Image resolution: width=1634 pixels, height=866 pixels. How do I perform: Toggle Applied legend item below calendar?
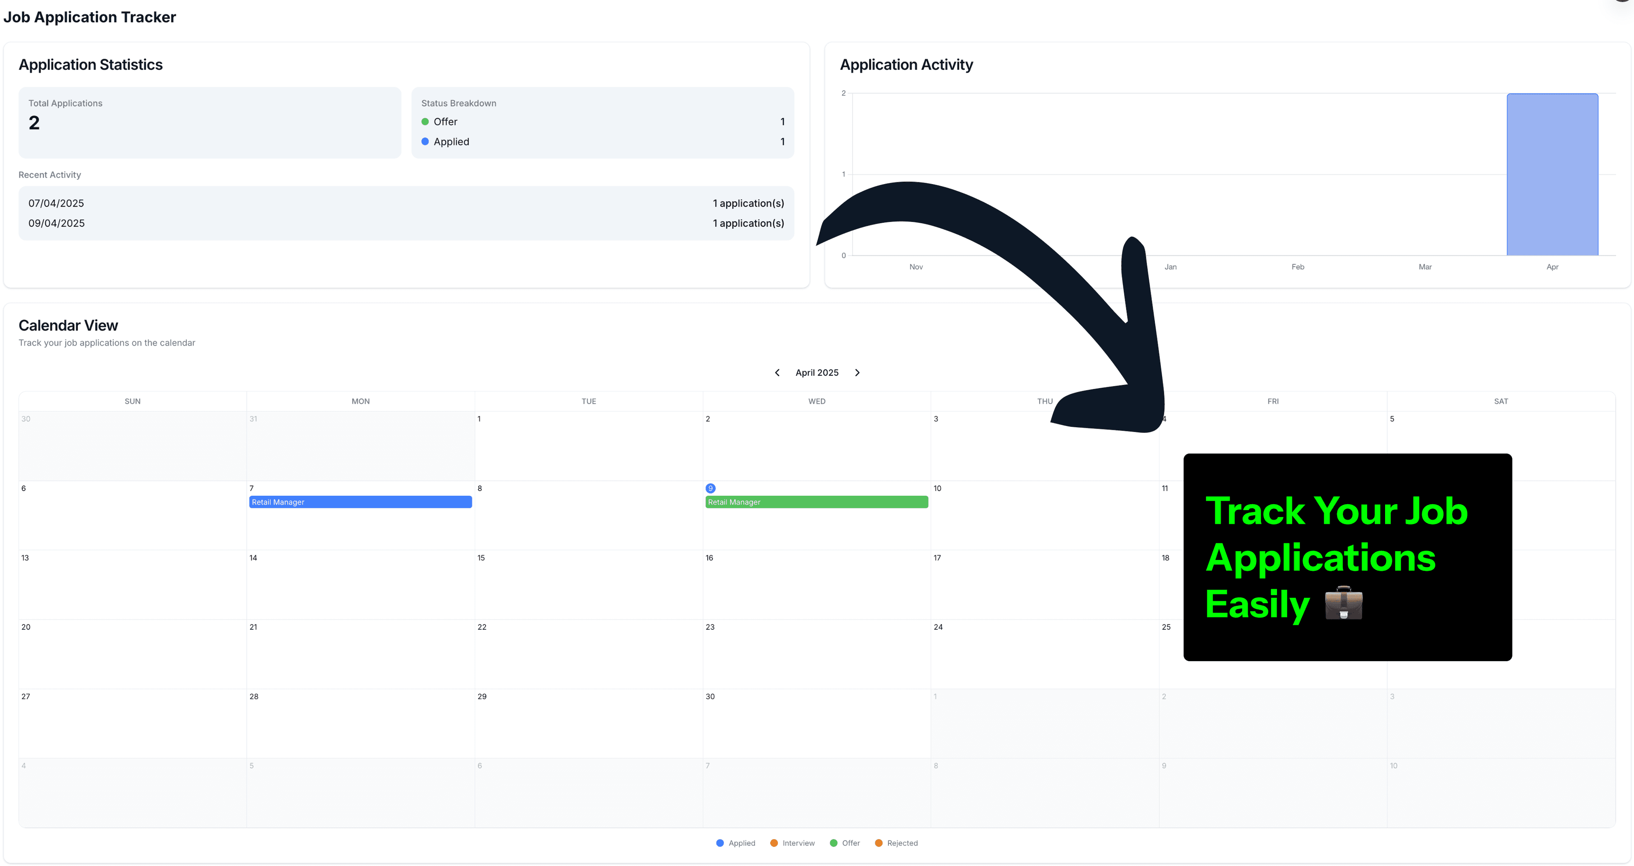[x=736, y=843]
